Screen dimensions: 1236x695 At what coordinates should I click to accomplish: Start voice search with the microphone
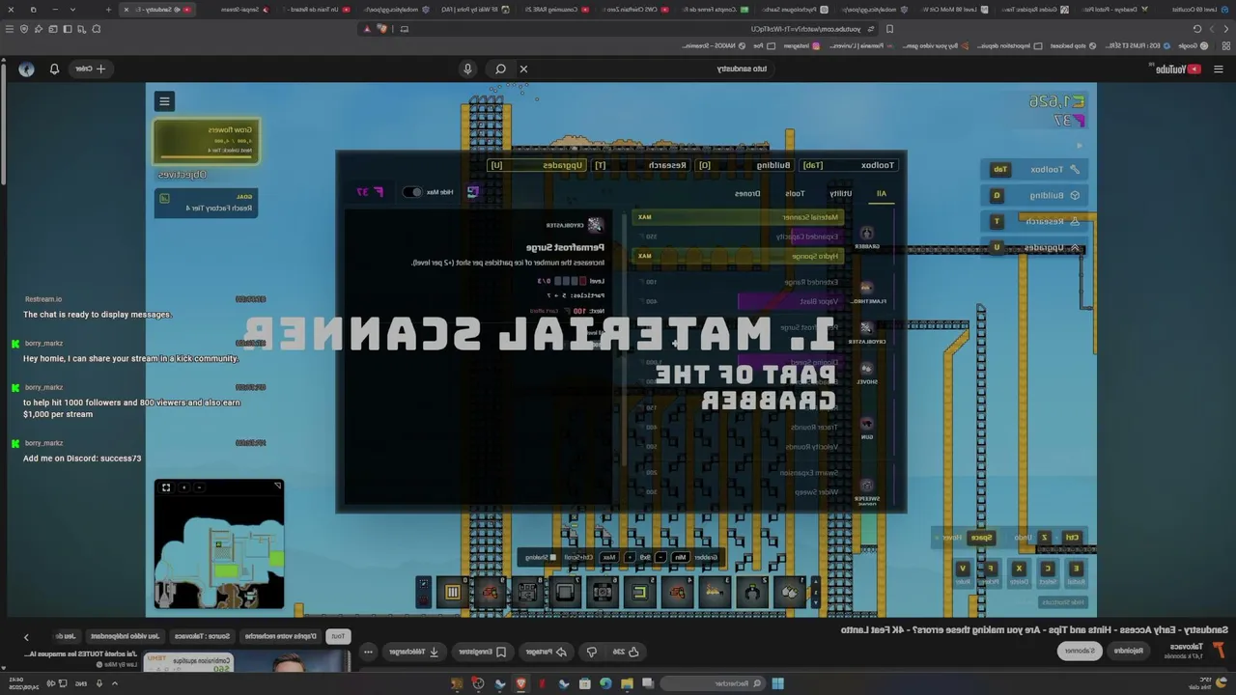point(467,69)
